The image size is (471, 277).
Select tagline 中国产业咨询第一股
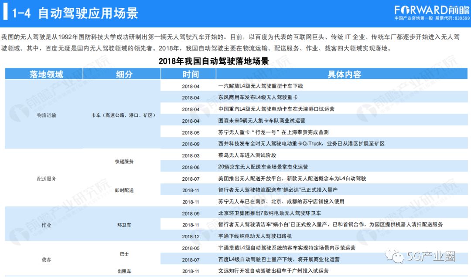click(x=413, y=18)
